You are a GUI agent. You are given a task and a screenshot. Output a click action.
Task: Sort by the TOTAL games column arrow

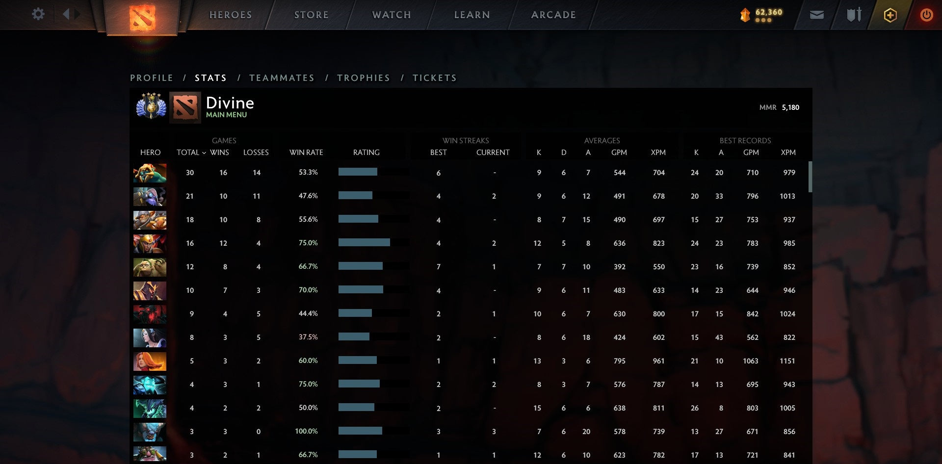[x=204, y=153]
